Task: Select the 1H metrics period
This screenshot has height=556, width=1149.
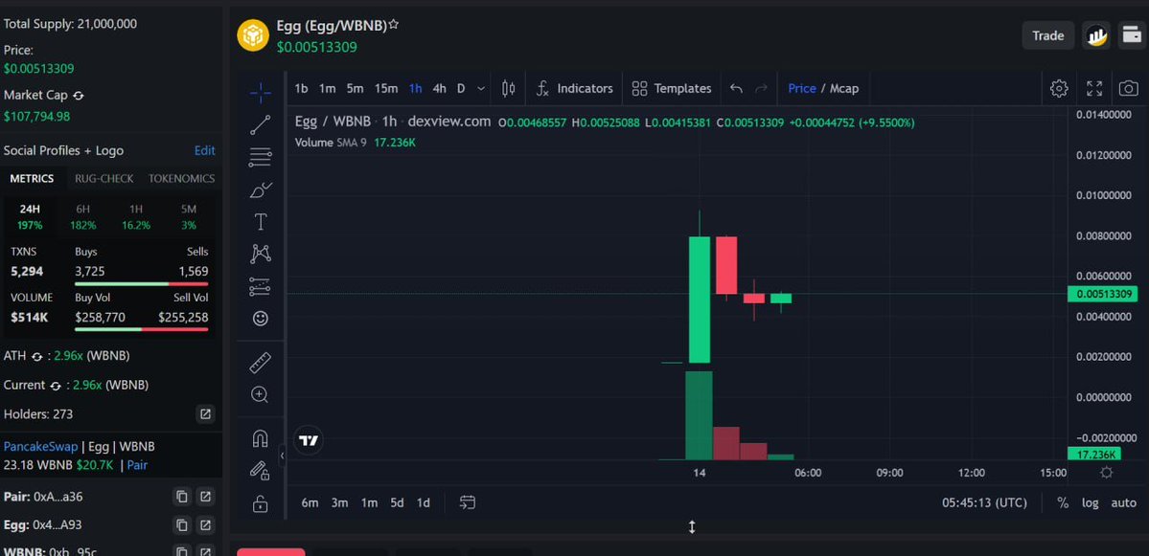Action: (136, 216)
